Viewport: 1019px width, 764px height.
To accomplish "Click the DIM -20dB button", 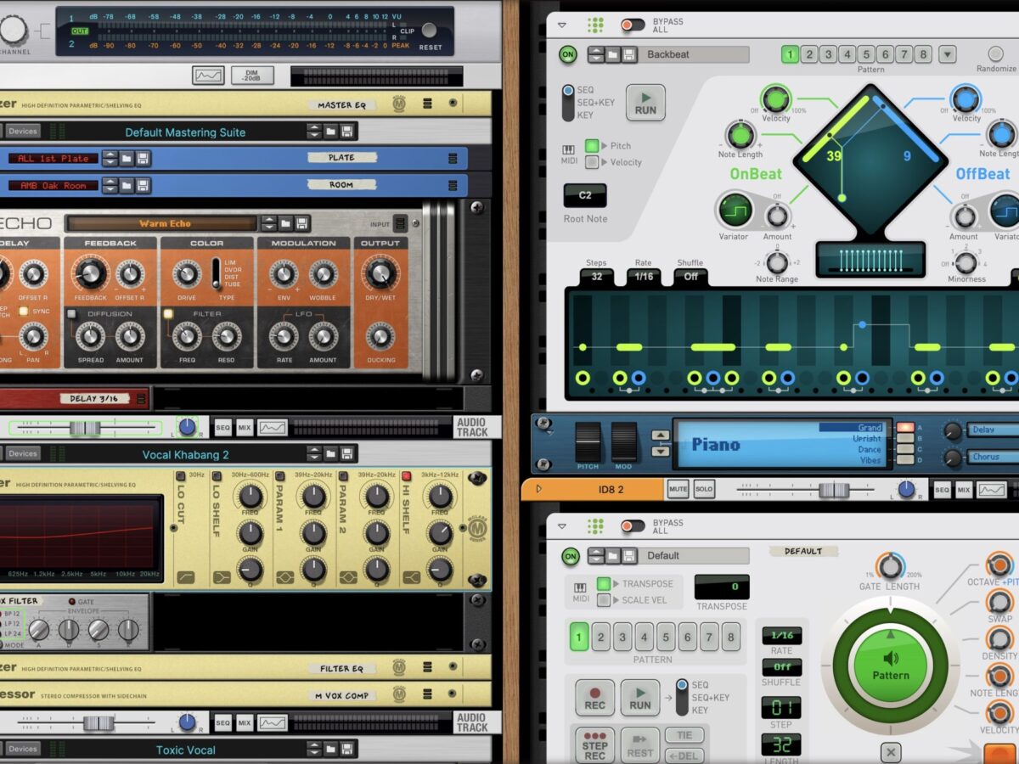I will tap(252, 76).
